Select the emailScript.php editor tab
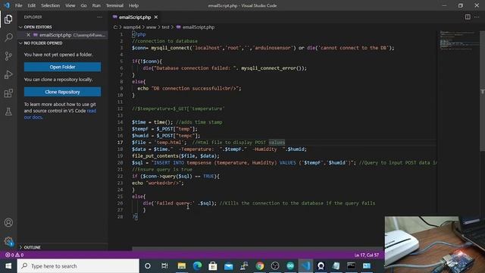The height and width of the screenshot is (273, 485). click(136, 17)
